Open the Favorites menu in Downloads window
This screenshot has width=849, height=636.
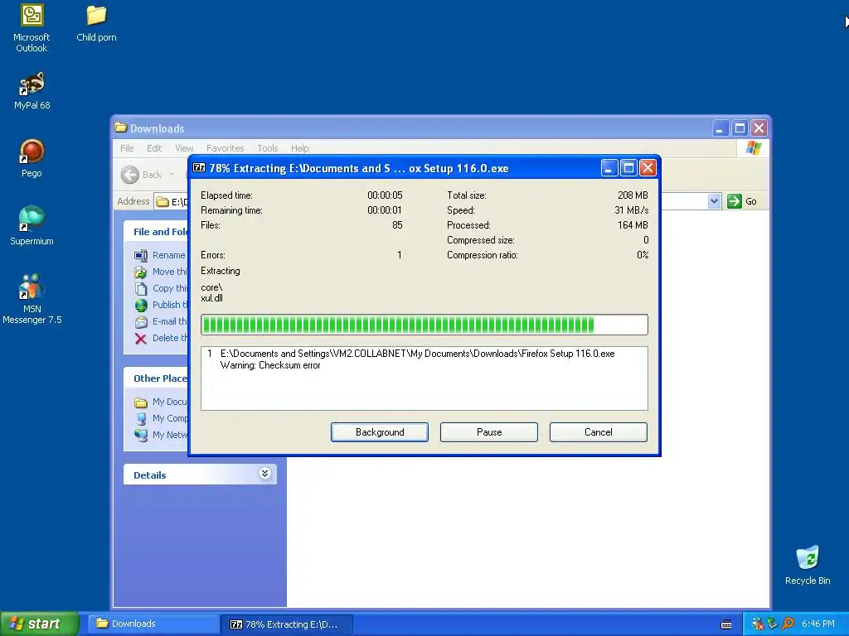(226, 148)
